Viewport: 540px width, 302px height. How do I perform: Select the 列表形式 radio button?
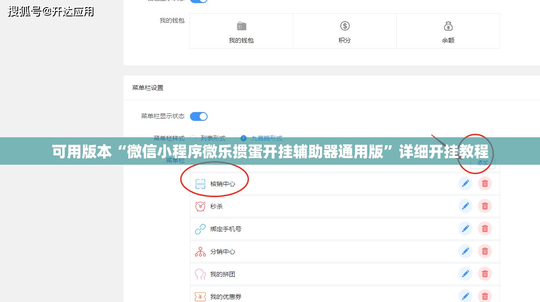tap(193, 138)
